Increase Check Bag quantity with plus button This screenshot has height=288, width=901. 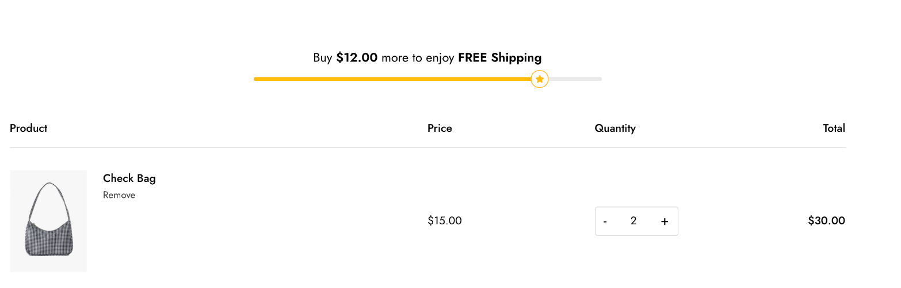coord(665,221)
